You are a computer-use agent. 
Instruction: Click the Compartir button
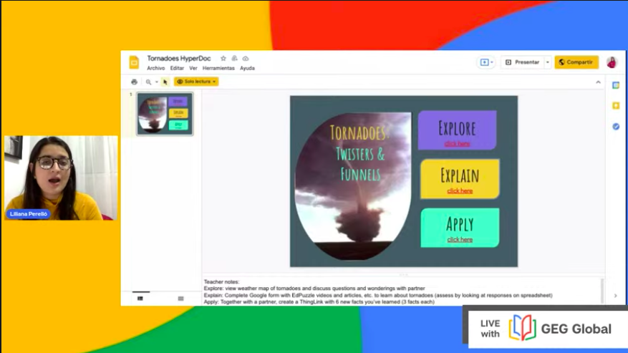(576, 62)
